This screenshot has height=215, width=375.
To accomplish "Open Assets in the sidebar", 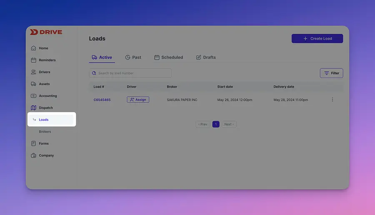I will (44, 84).
